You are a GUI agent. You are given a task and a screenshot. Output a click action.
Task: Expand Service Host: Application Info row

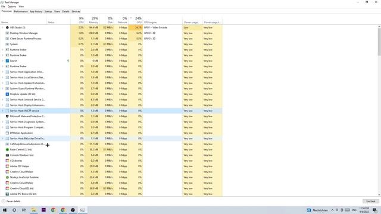coord(2,72)
